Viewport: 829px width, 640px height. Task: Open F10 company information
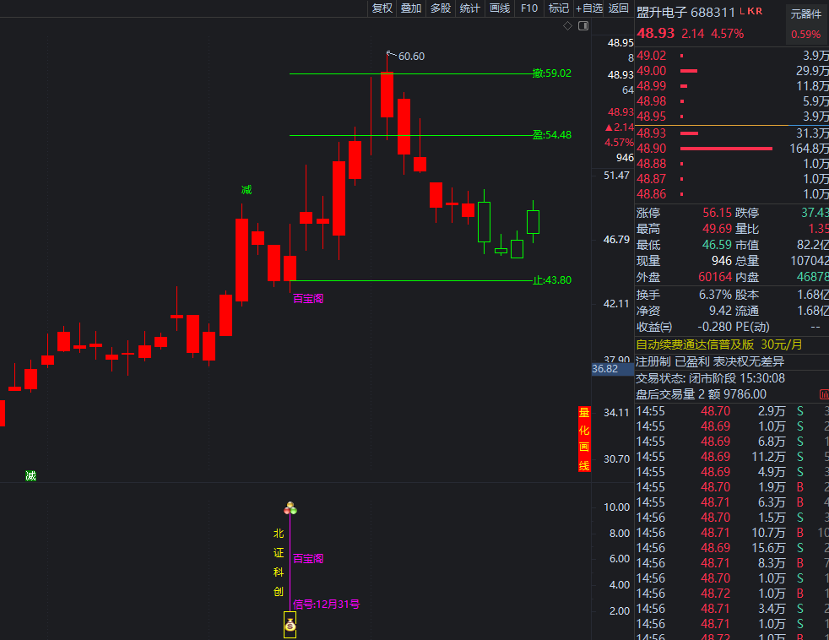coord(529,8)
